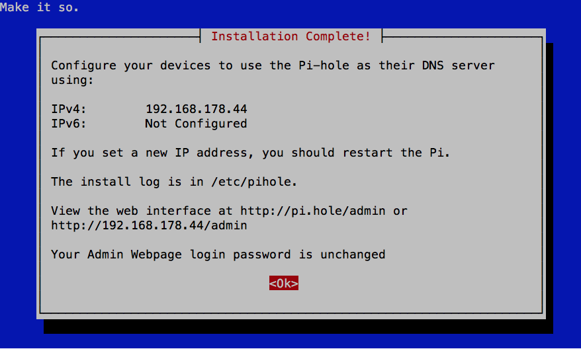
Task: Click the Make it so. terminal text
Action: (39, 7)
